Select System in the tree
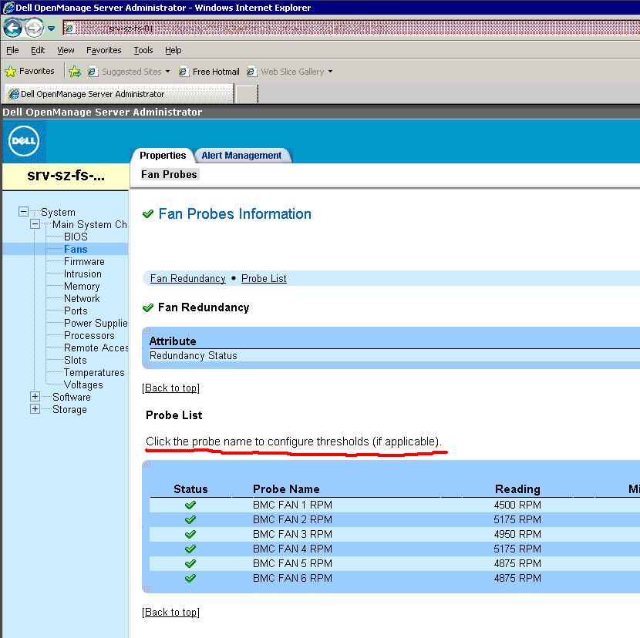 click(x=58, y=212)
